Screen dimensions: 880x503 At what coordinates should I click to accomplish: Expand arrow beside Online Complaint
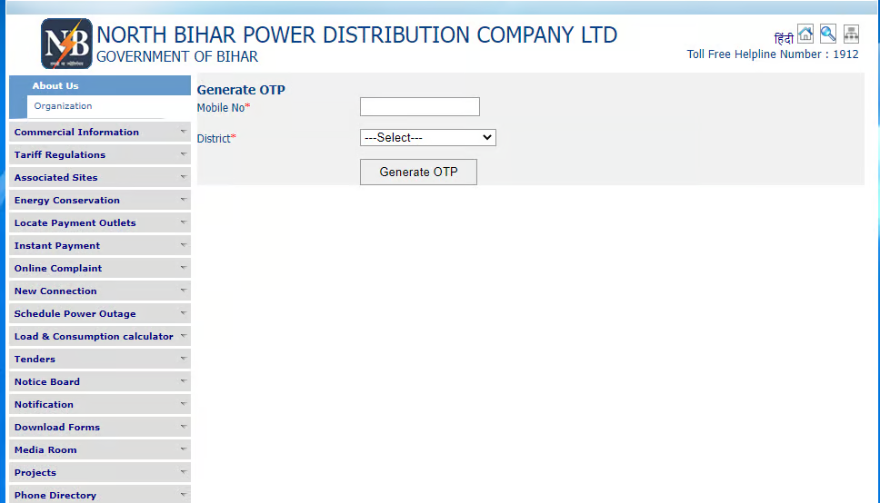pos(183,268)
